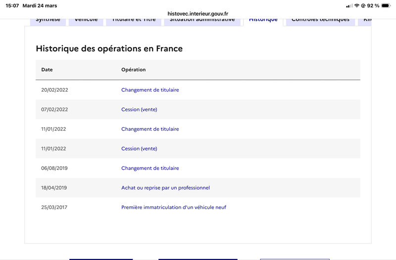Select date cell 07/02/2022
Screen dimensions: 396x260
(x=54, y=109)
